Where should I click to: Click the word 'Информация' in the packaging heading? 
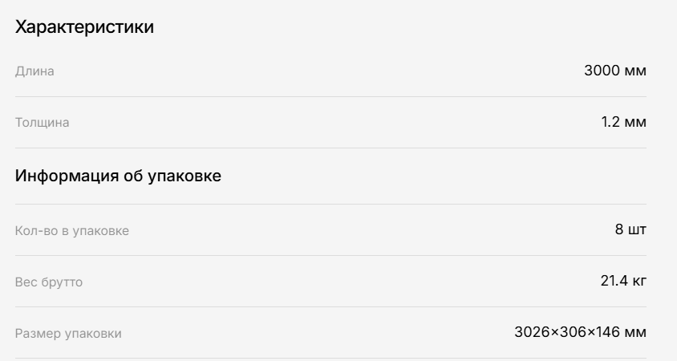pyautogui.click(x=67, y=176)
